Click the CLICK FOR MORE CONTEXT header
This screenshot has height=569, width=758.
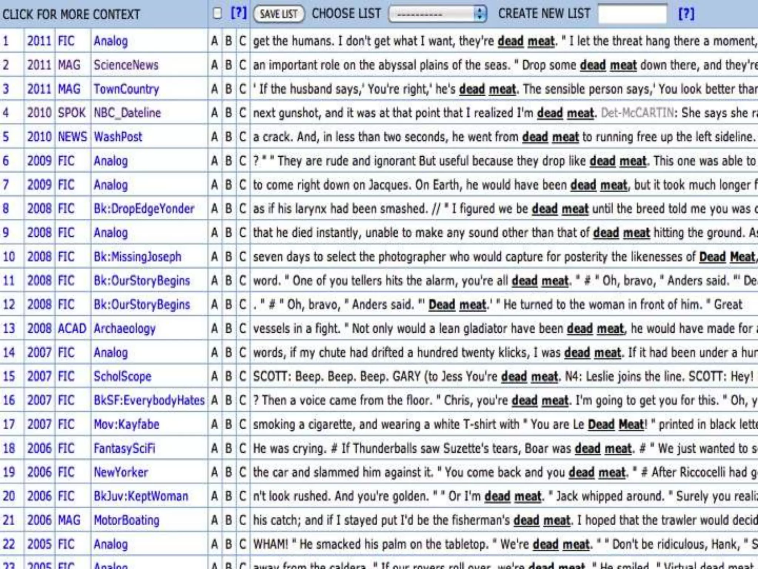click(x=71, y=14)
